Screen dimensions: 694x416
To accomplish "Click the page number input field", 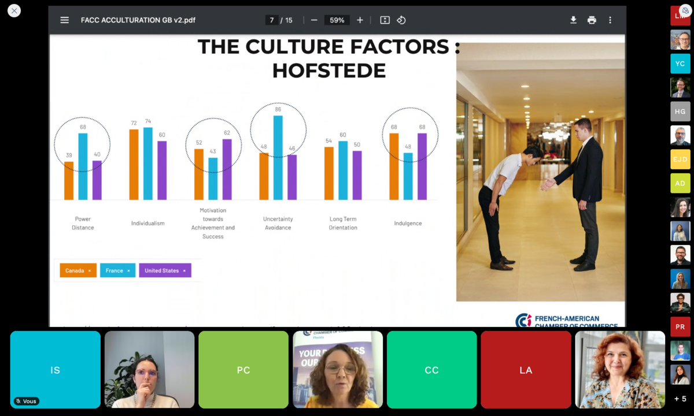I will [x=272, y=20].
